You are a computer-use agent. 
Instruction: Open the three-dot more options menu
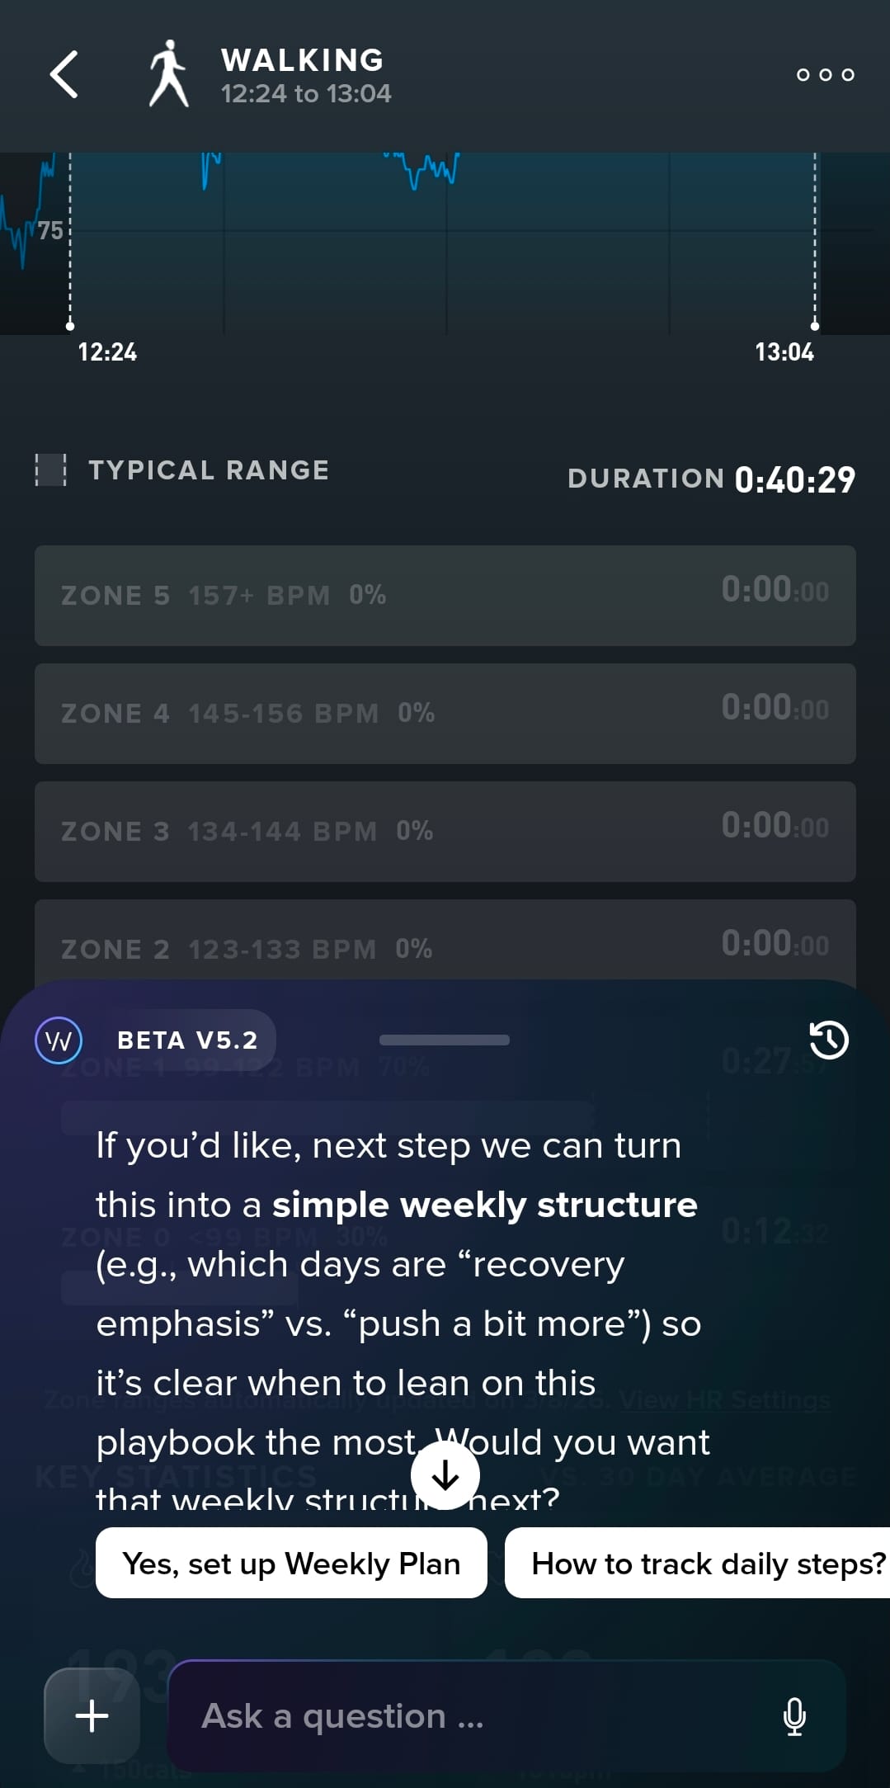(825, 75)
